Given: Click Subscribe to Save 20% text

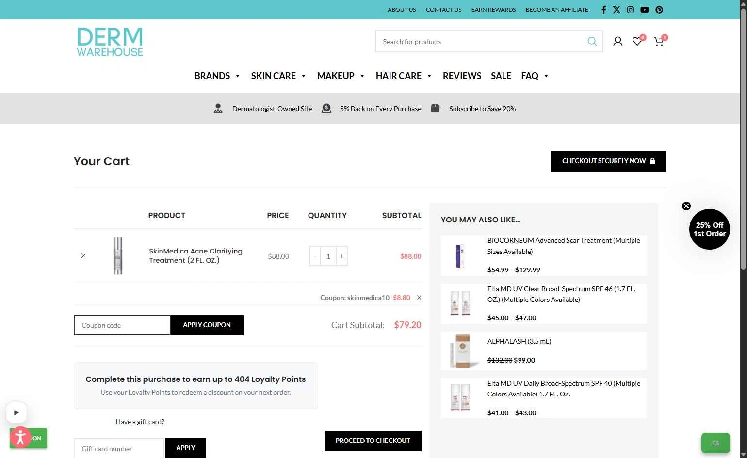Looking at the screenshot, I should [x=482, y=109].
